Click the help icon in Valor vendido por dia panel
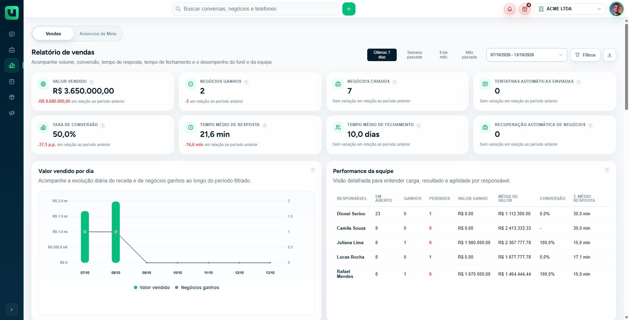 click(313, 170)
